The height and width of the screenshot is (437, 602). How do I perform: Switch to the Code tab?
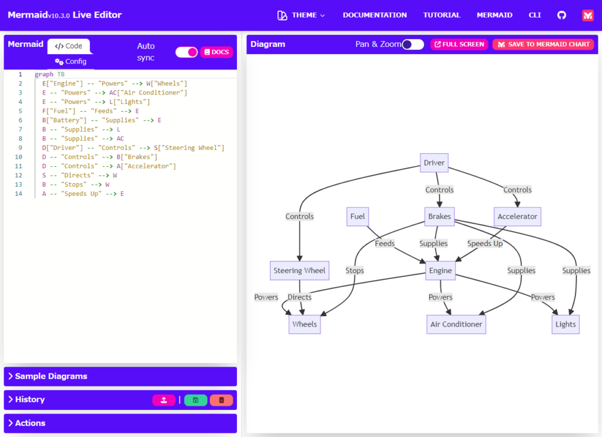69,45
